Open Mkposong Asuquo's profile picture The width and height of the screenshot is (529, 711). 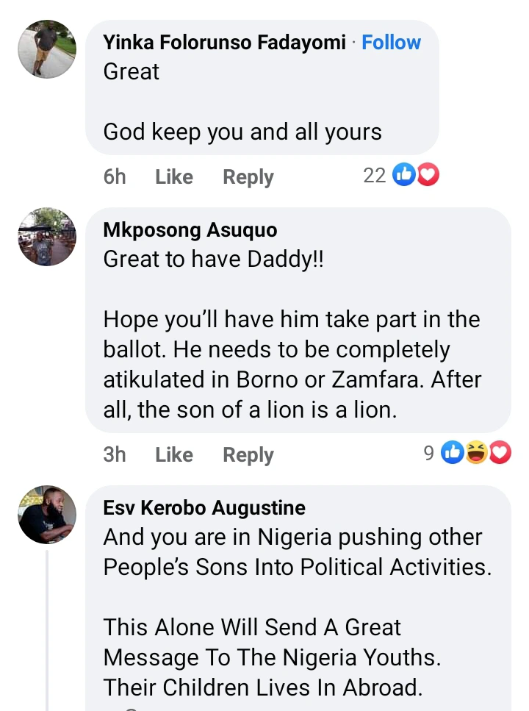click(x=47, y=236)
